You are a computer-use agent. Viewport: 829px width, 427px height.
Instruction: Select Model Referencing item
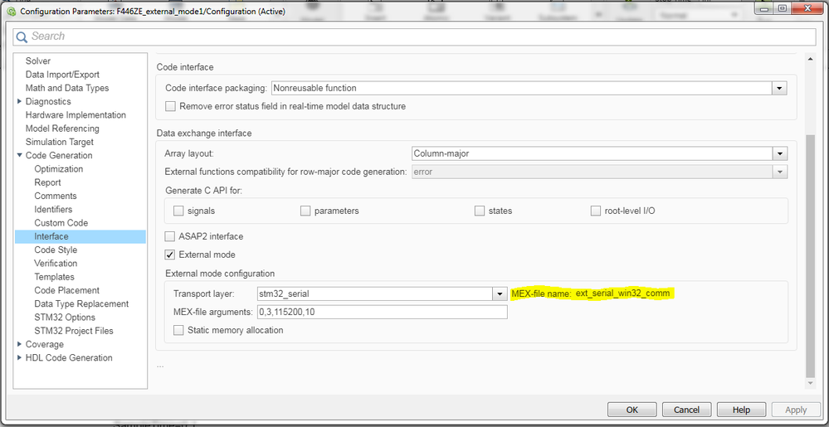pos(62,129)
